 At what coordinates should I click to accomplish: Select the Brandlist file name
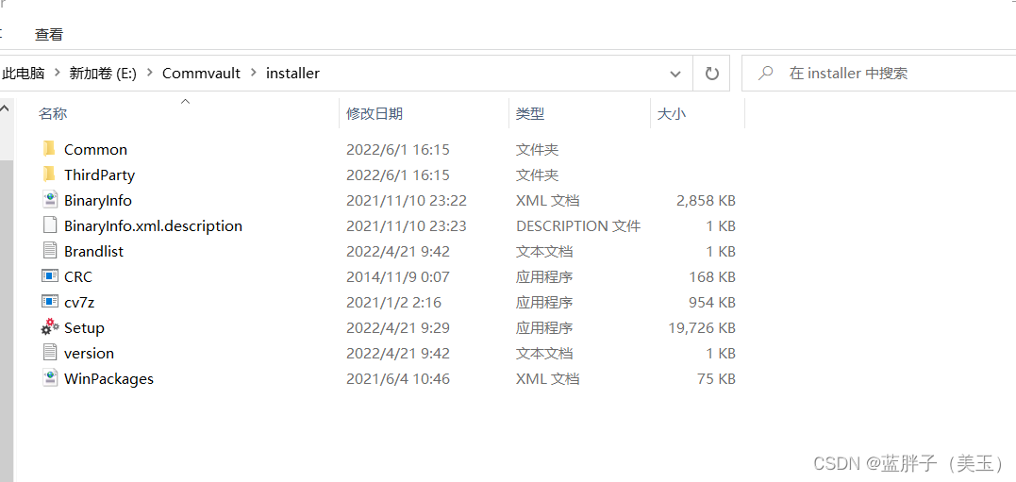coord(93,251)
